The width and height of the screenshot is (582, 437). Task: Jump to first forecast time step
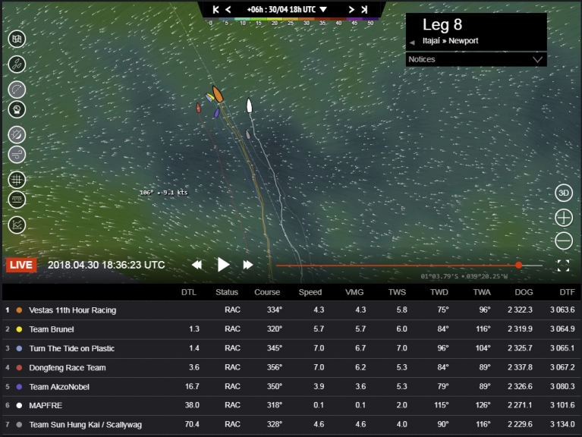coord(215,10)
